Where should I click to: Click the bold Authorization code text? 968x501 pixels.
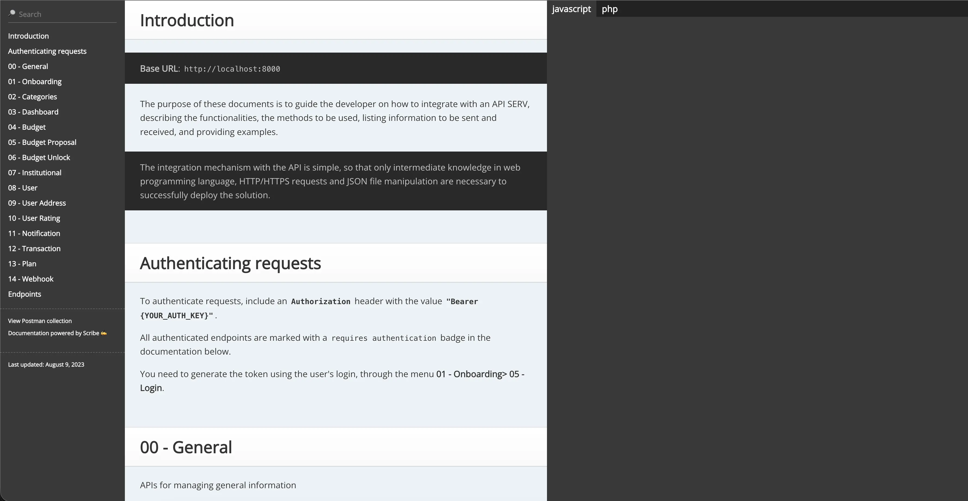point(321,302)
